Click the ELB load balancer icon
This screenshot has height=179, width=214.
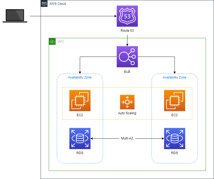coord(127,57)
